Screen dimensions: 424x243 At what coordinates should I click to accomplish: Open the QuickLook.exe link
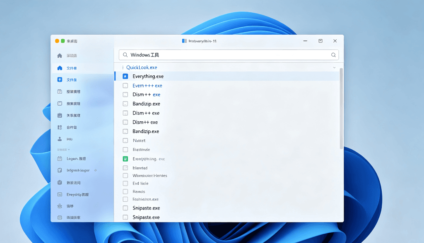coord(142,67)
